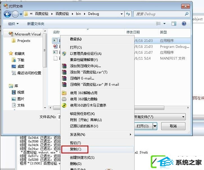This screenshot has height=170, width=204.
Task: Click the Forward navigation arrow button
Action: point(15,14)
